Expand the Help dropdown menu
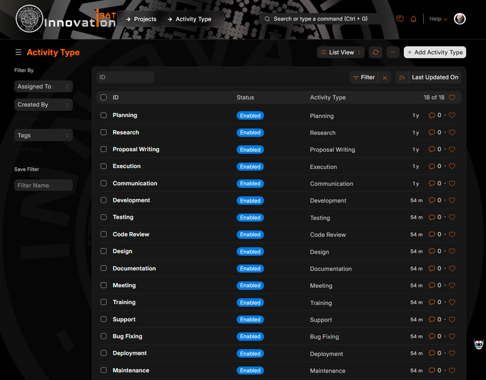 [438, 19]
